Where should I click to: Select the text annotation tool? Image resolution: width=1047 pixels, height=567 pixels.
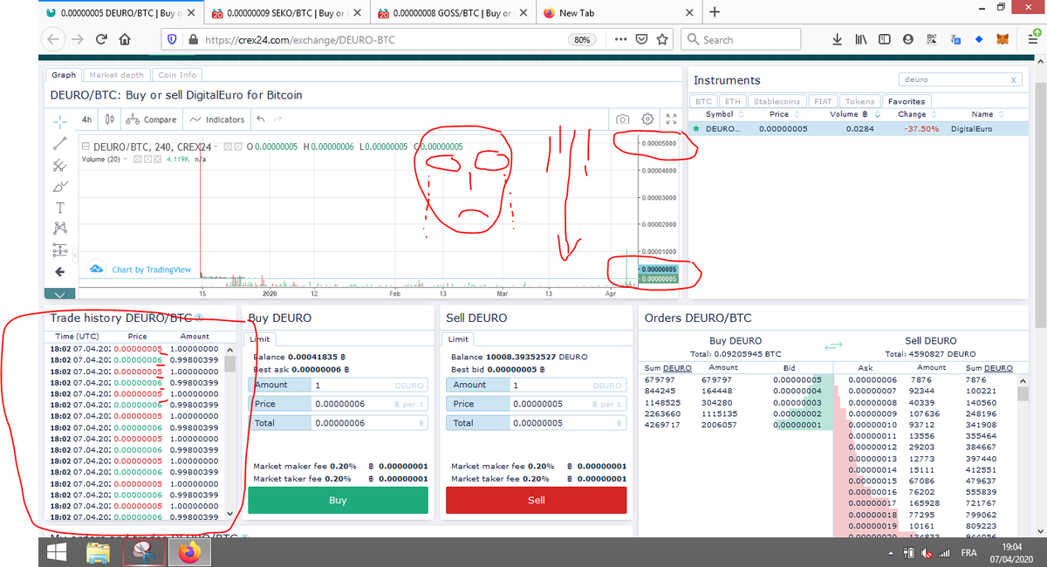pyautogui.click(x=59, y=208)
